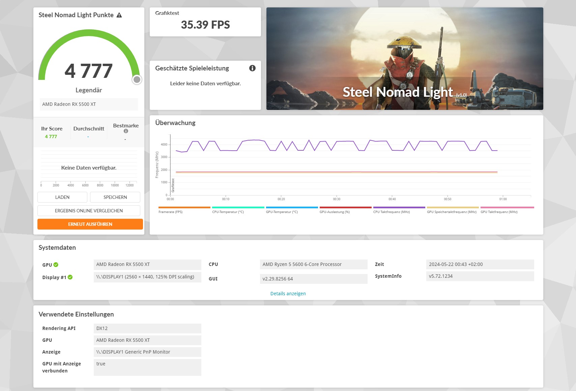Click the SystemInfo version v5.72.1234

(480, 276)
